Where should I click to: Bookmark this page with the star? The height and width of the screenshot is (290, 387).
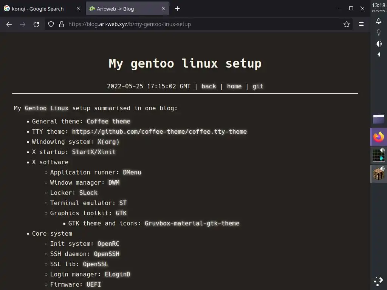347,24
